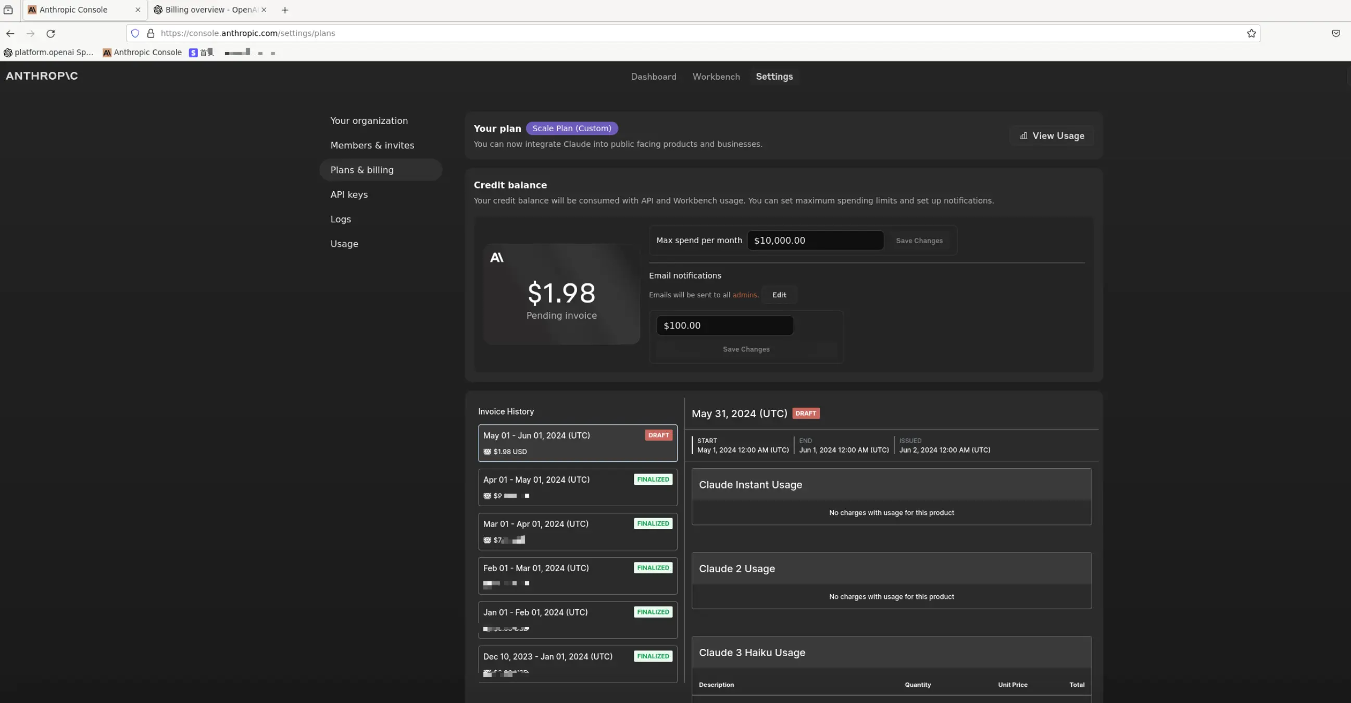Click the money icon in the Apr invoice row

(x=487, y=496)
